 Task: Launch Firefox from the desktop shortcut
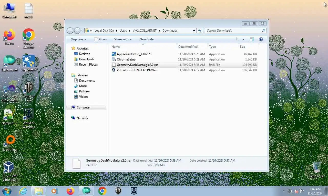(9, 37)
